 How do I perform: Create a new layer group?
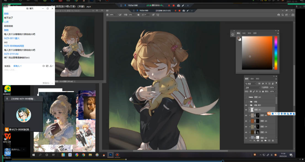tap(266, 141)
